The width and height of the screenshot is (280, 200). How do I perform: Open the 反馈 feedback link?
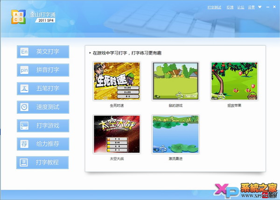pos(230,7)
